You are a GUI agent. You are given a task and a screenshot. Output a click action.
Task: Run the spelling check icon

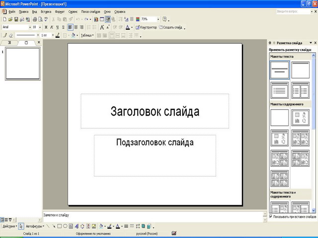[x=46, y=19]
